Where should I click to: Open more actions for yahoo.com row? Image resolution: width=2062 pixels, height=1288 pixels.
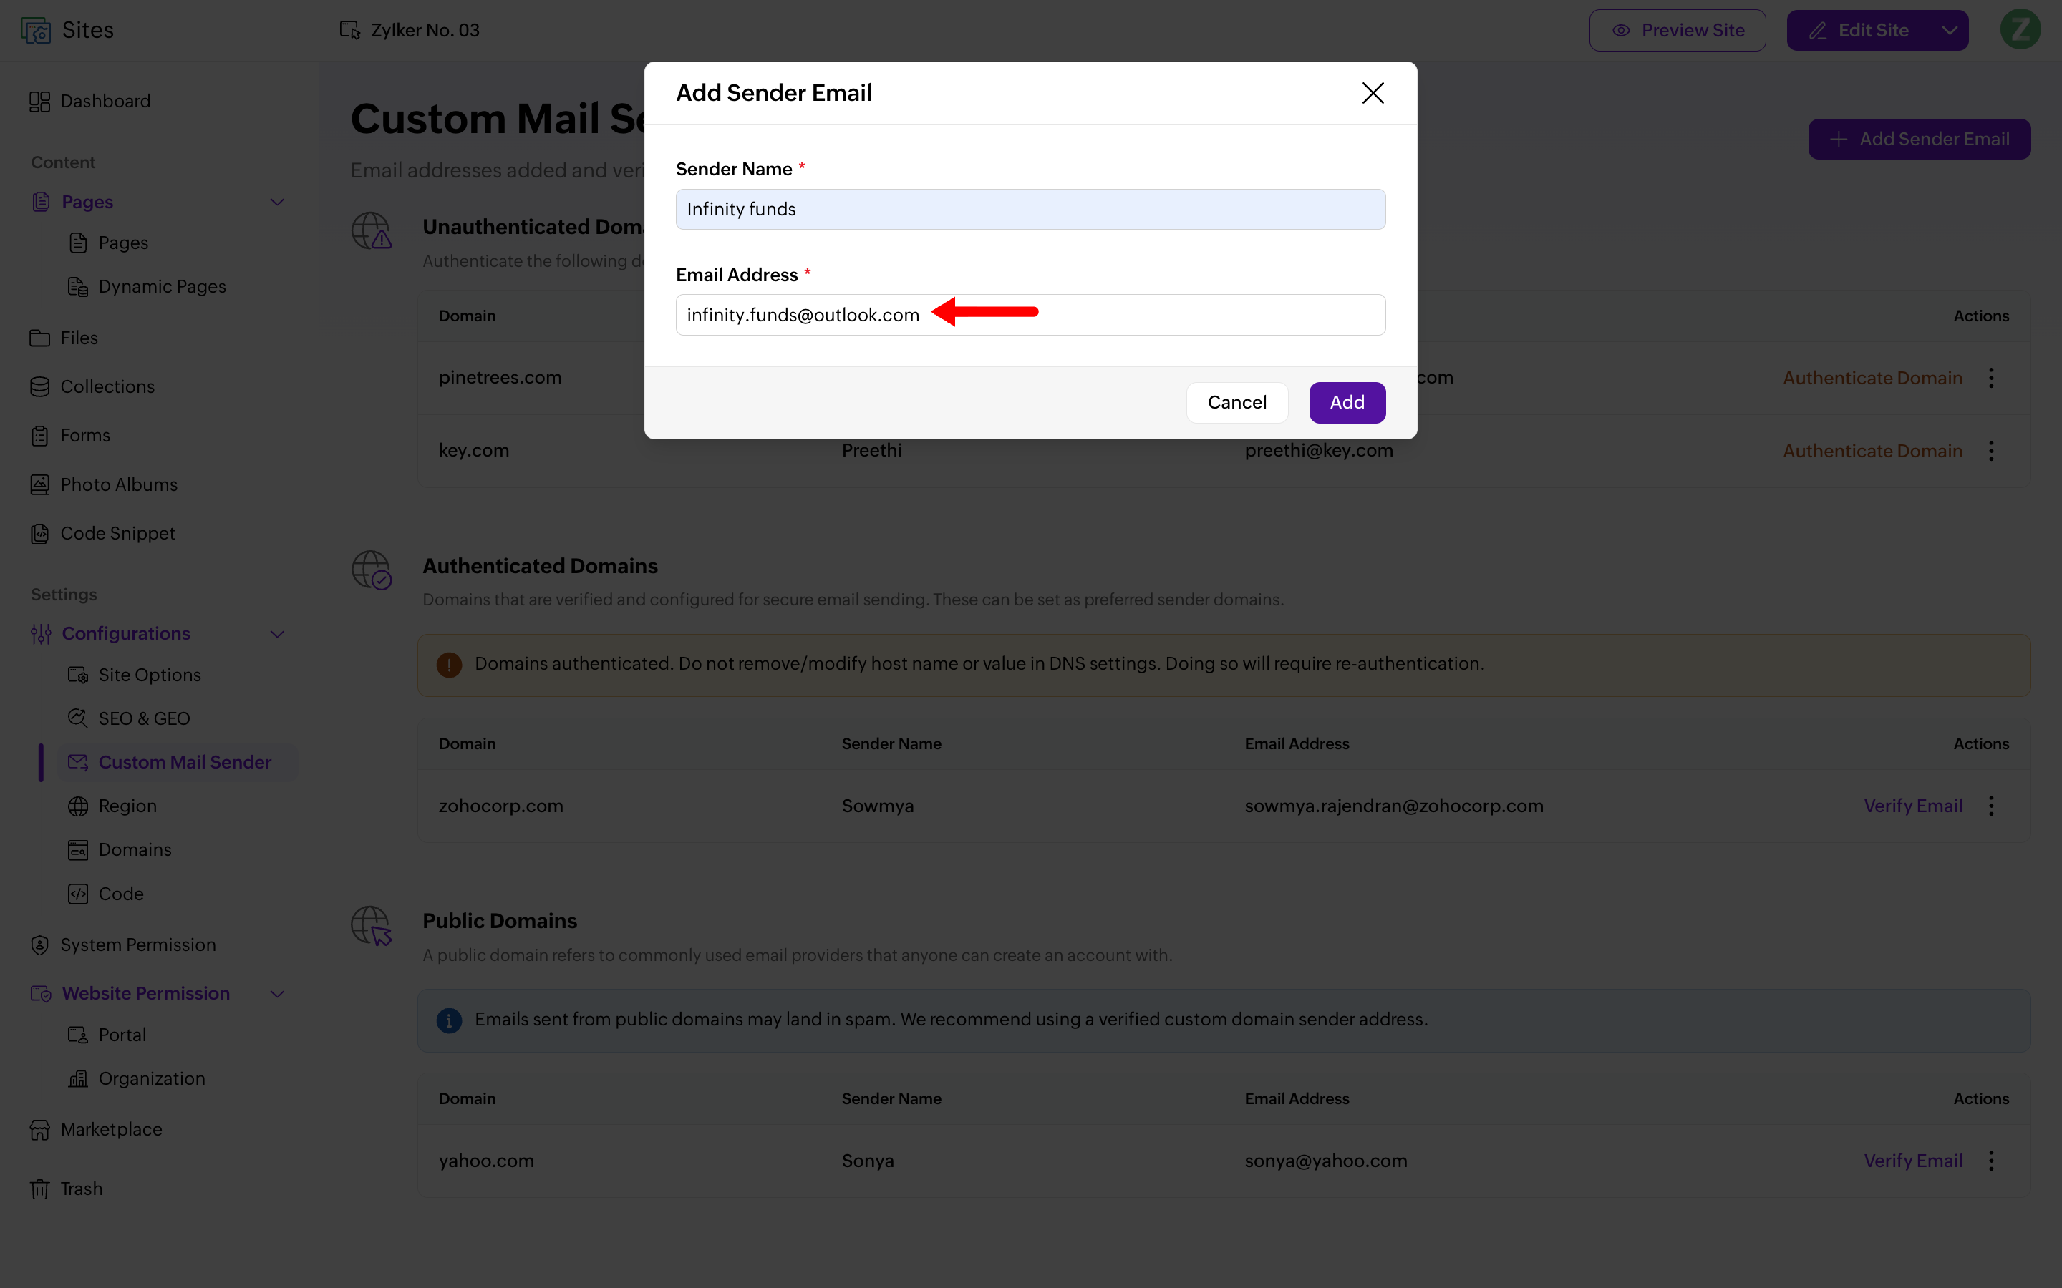pos(1991,1161)
